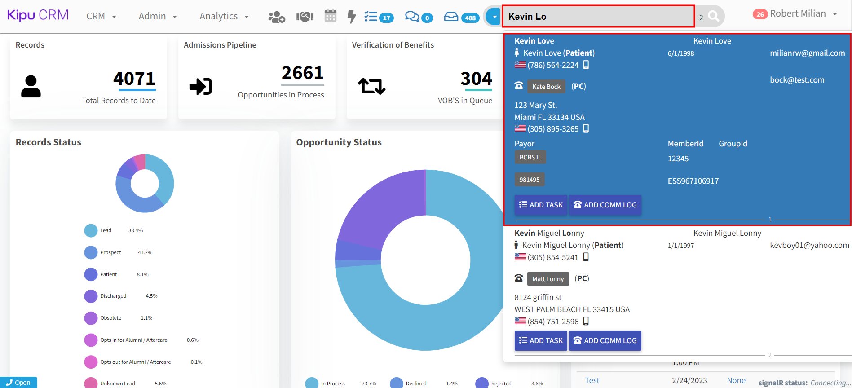The height and width of the screenshot is (388, 852).
Task: Expand the Admin dropdown menu
Action: click(158, 16)
